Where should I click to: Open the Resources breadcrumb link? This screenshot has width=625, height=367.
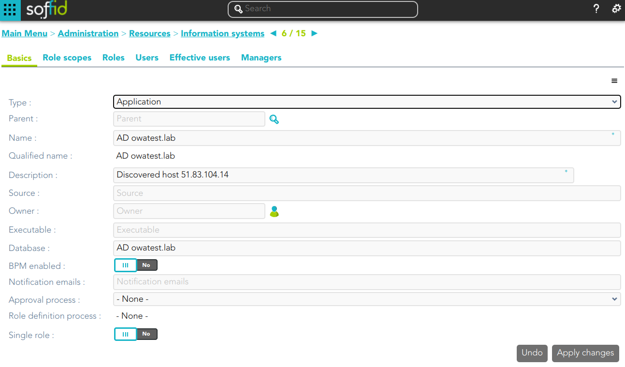click(150, 33)
